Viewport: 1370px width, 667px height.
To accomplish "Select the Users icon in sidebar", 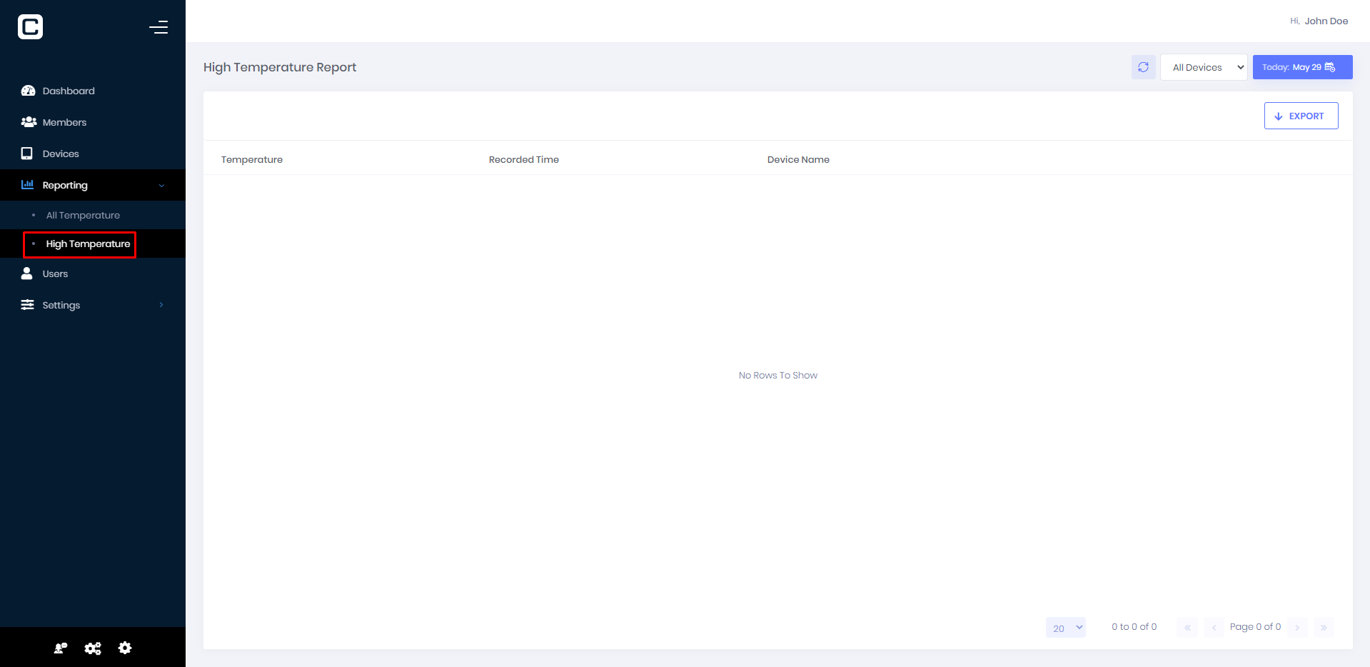I will tap(26, 274).
